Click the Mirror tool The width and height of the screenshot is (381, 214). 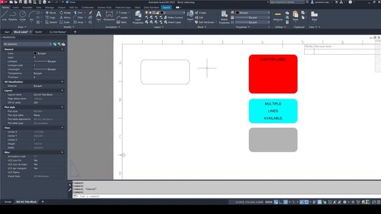(65, 17)
